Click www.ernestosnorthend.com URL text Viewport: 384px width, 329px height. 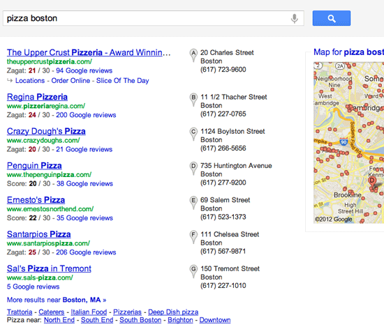[x=50, y=209]
